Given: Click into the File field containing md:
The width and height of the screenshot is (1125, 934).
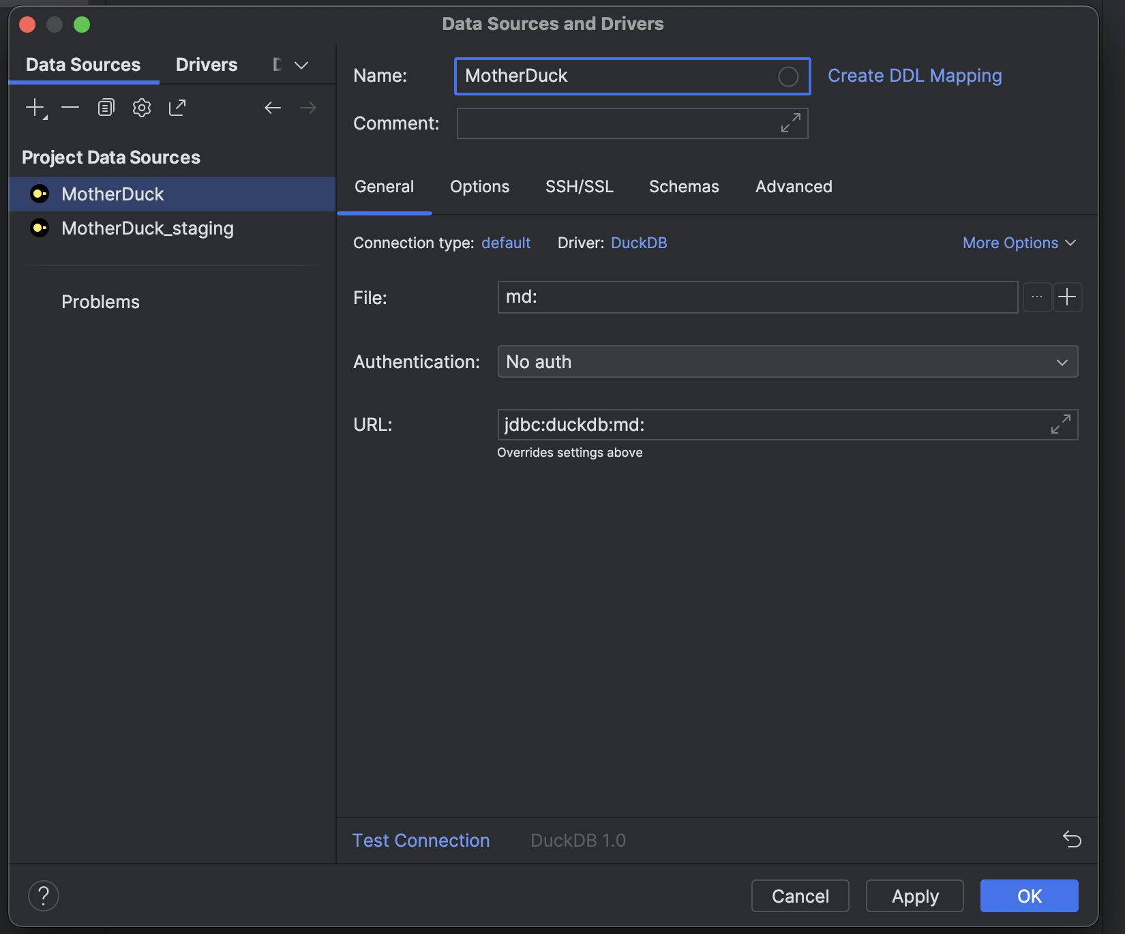Looking at the screenshot, I should pyautogui.click(x=757, y=297).
